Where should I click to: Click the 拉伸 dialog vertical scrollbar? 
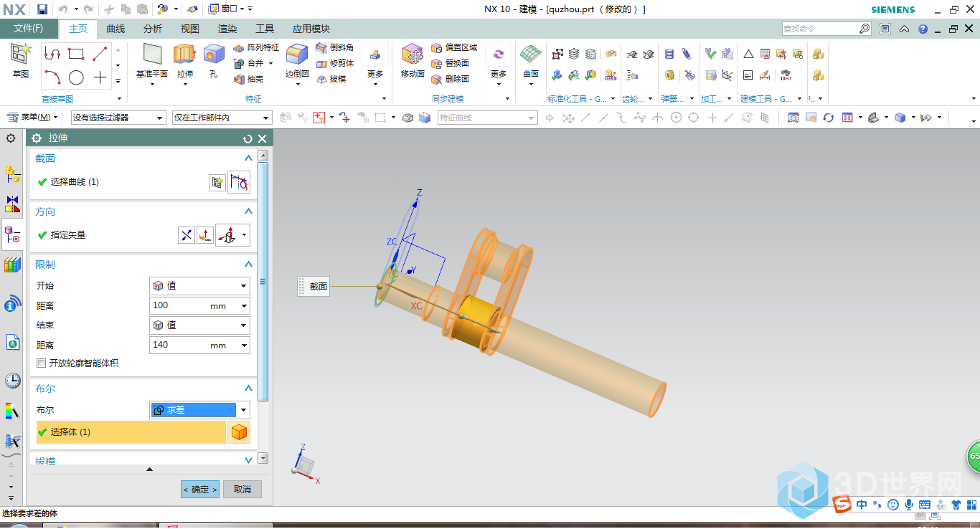pyautogui.click(x=263, y=281)
